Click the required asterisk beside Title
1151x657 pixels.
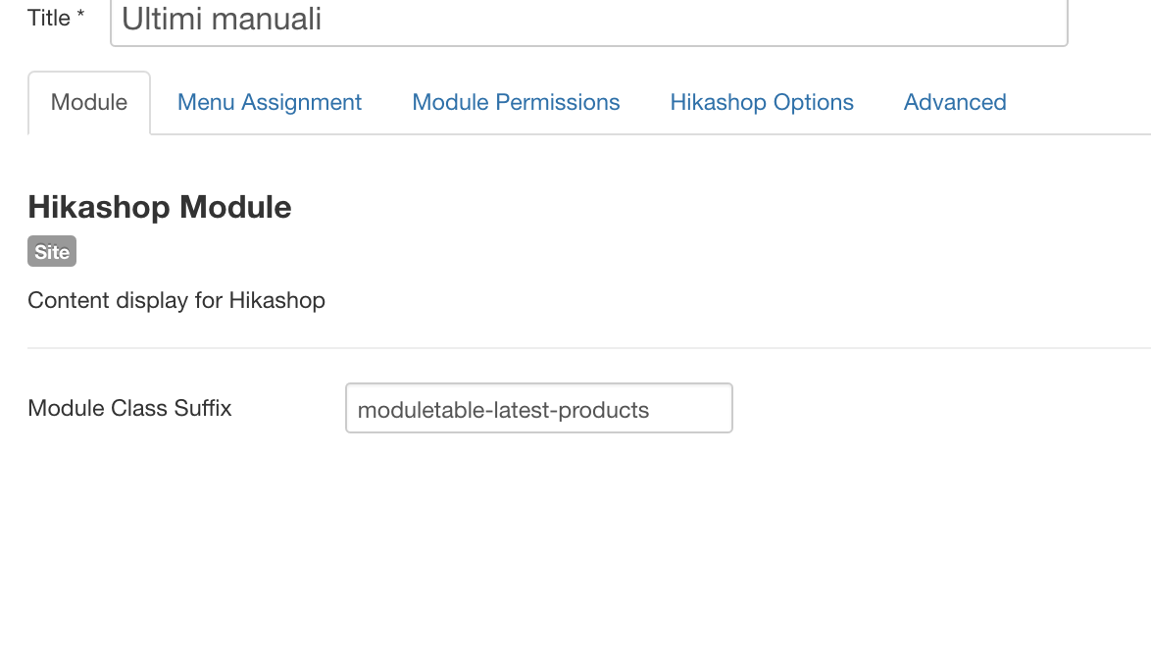click(80, 15)
